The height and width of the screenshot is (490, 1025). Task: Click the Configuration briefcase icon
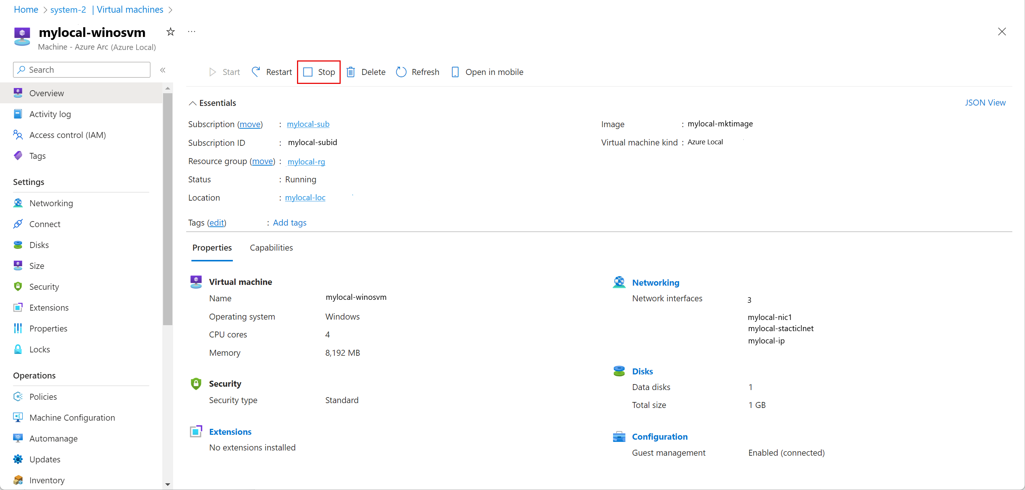pos(619,436)
